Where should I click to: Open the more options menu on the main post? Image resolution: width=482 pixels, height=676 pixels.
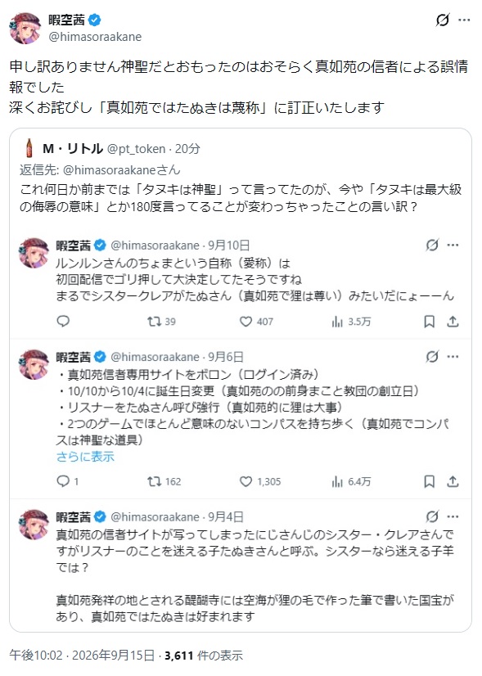click(x=464, y=20)
